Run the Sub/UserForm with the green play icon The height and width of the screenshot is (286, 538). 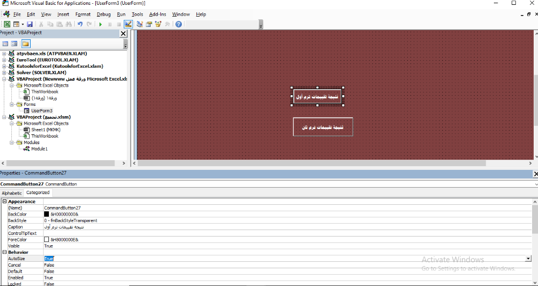click(x=101, y=24)
